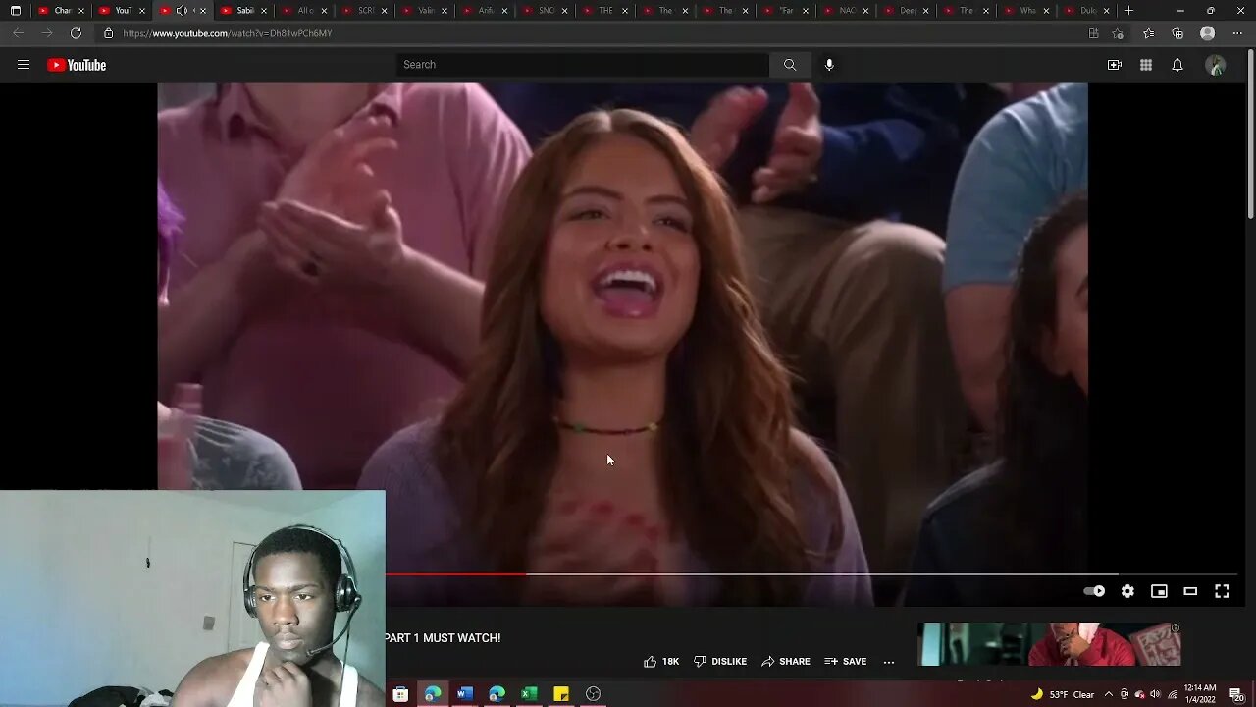Open Word from the taskbar
The image size is (1256, 707).
[465, 694]
